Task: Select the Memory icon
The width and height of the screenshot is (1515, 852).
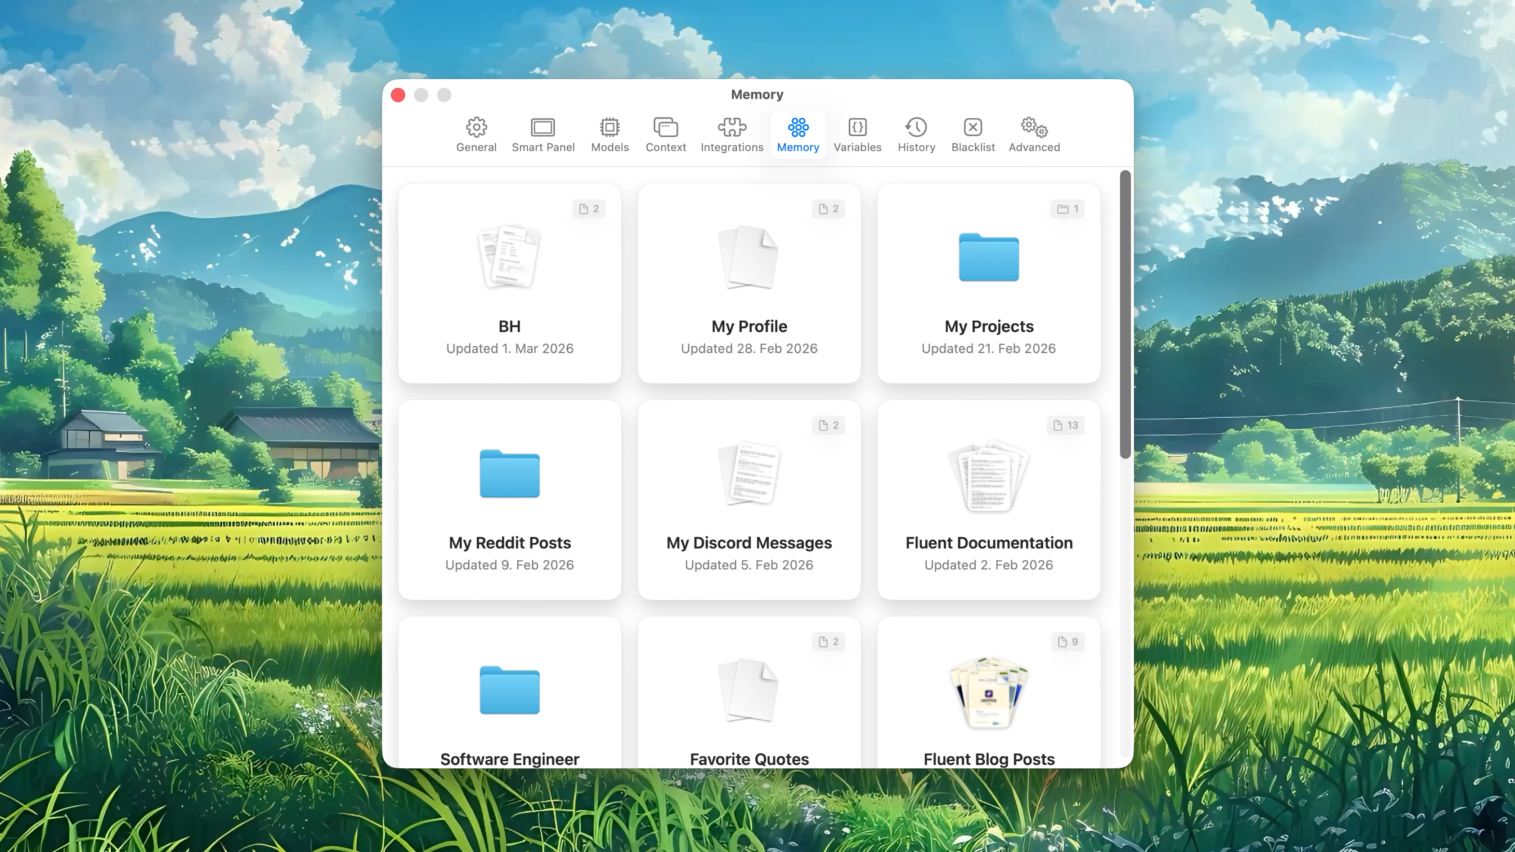Action: coord(798,127)
